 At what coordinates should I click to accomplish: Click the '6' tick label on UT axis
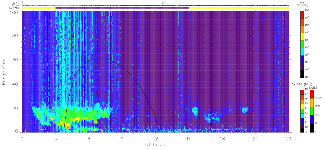tap(89, 138)
